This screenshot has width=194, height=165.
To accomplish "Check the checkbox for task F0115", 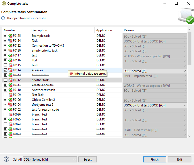I will pos(5,65).
